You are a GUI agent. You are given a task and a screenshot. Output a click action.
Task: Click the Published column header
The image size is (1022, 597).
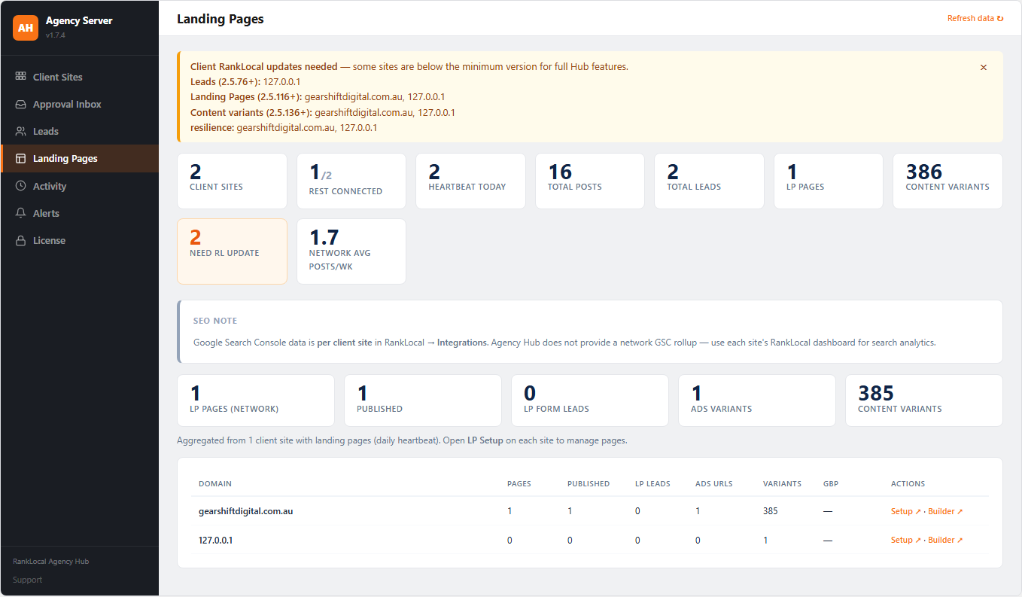pos(589,484)
